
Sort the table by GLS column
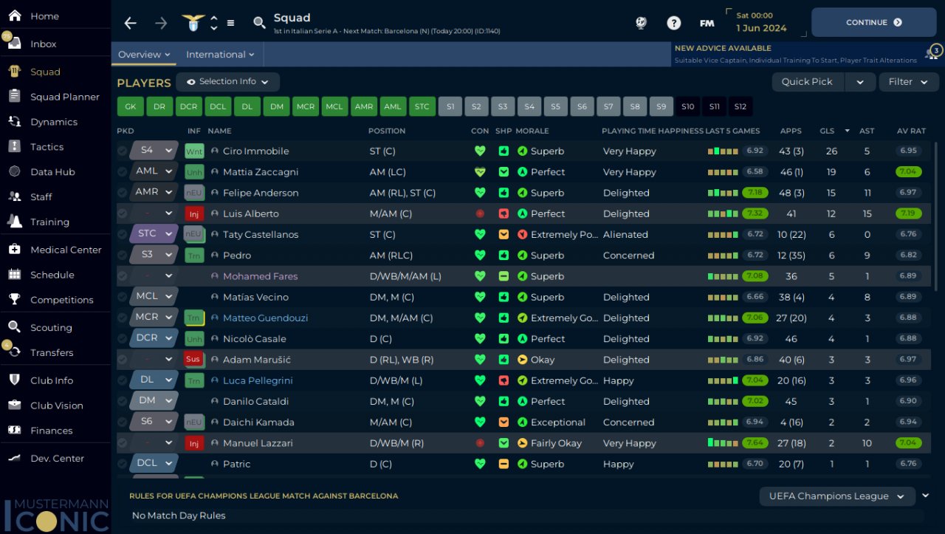pyautogui.click(x=827, y=131)
